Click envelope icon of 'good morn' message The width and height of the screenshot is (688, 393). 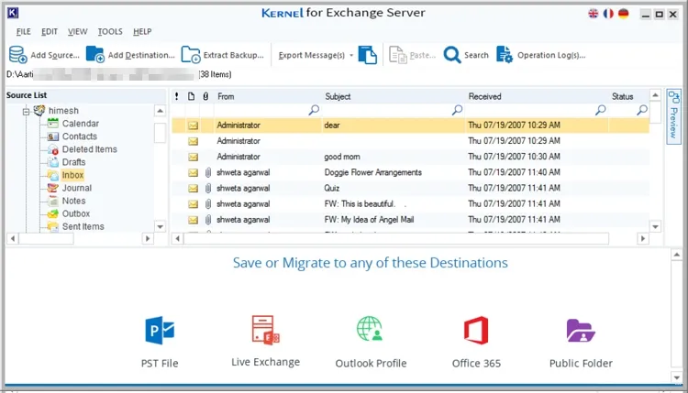pos(193,157)
